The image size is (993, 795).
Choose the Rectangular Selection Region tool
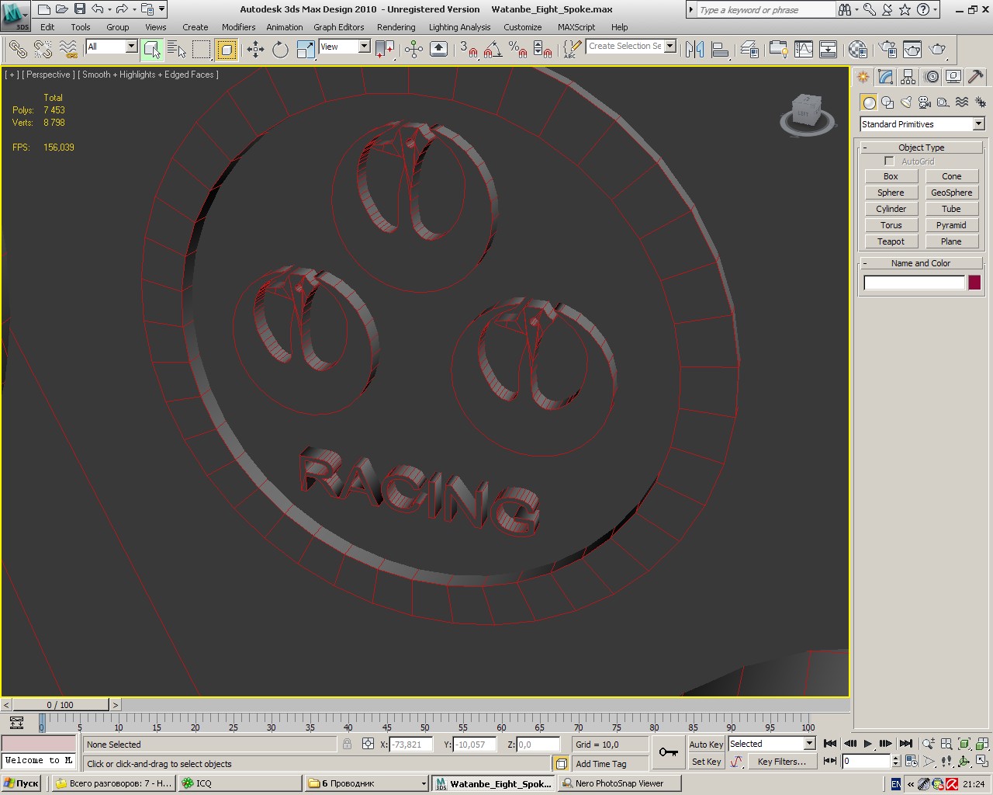pyautogui.click(x=202, y=50)
